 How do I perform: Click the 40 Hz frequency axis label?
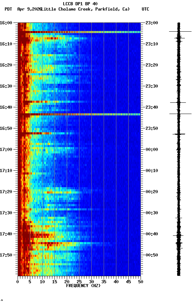click(x=116, y=282)
